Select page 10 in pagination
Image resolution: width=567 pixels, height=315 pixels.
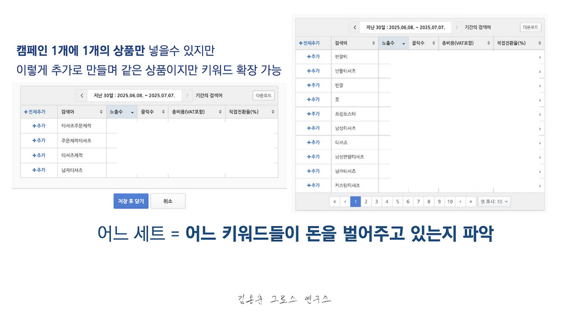pos(450,202)
